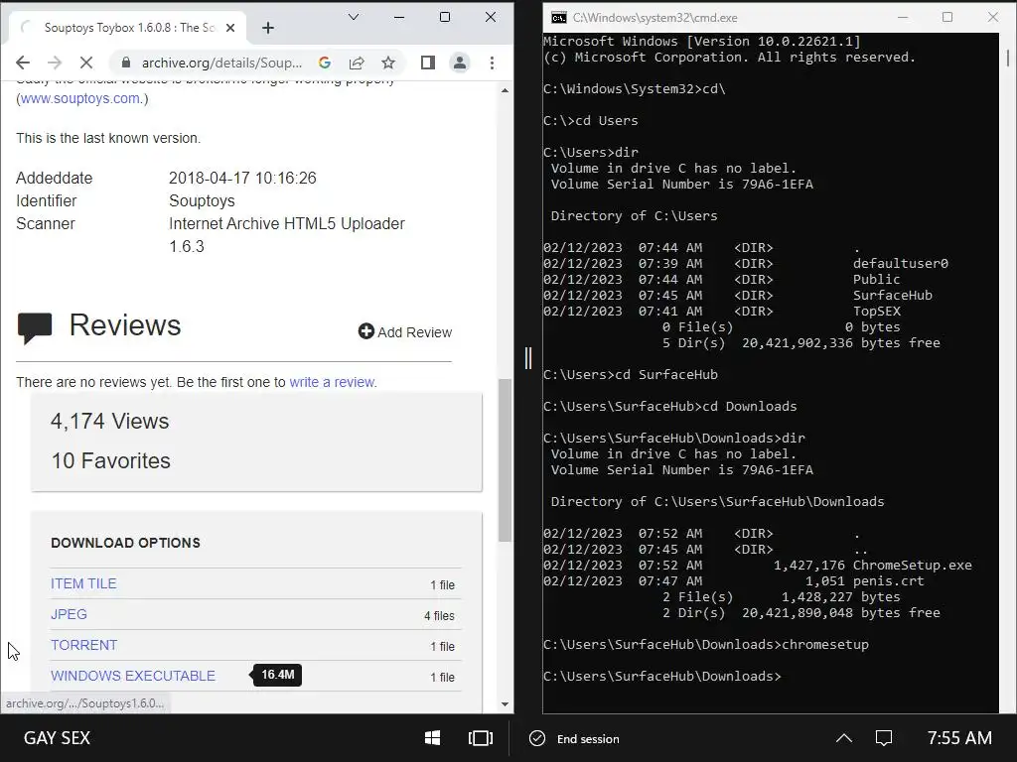Open Chrome profile avatar
Viewport: 1017px width, 762px height.
(460, 63)
